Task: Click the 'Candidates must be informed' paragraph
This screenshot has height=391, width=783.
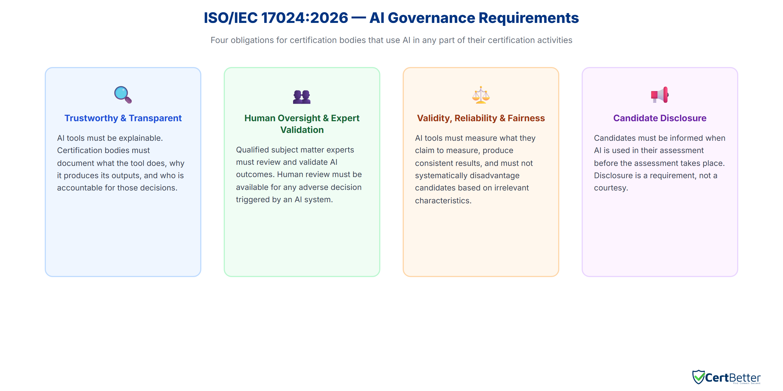Action: [660, 163]
